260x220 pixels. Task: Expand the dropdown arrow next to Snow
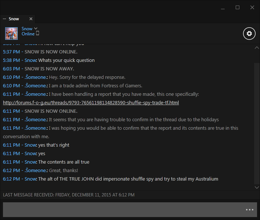point(36,28)
